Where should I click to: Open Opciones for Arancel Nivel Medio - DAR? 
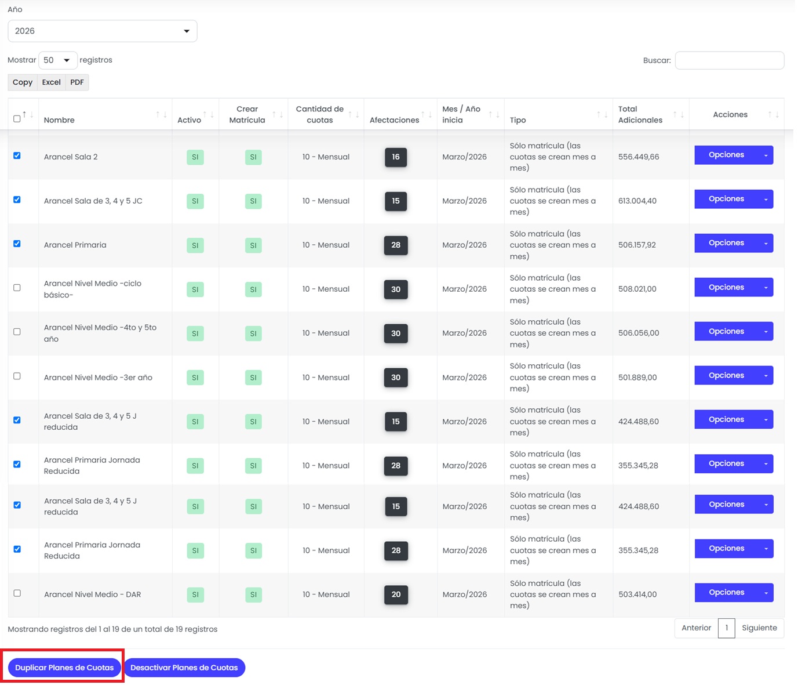[734, 592]
